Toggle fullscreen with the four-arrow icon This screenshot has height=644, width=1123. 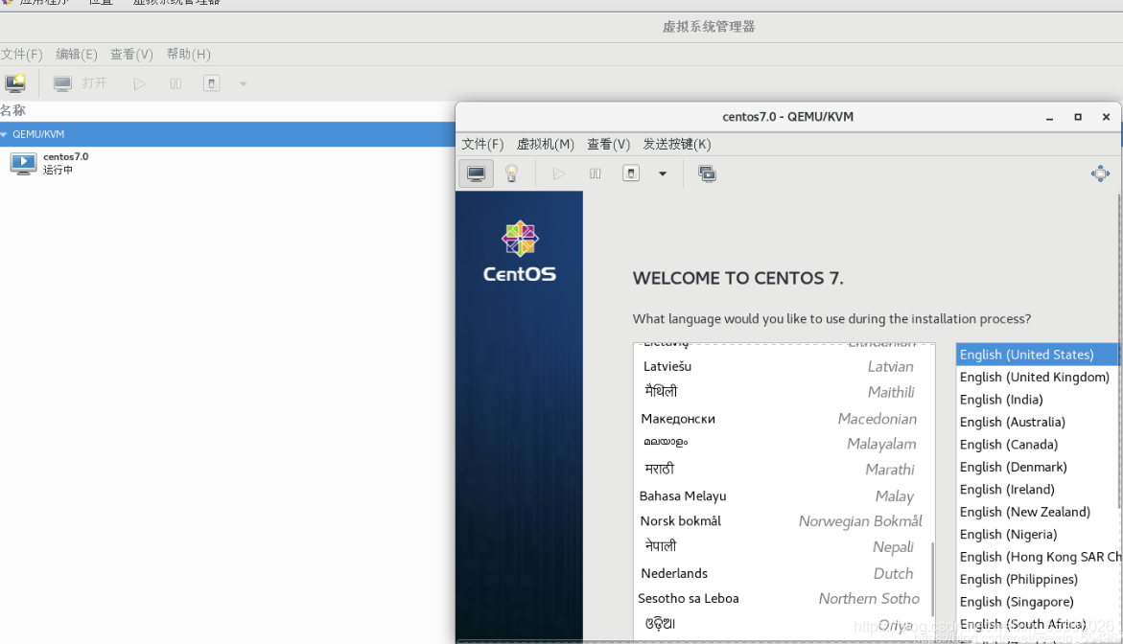(x=1100, y=173)
